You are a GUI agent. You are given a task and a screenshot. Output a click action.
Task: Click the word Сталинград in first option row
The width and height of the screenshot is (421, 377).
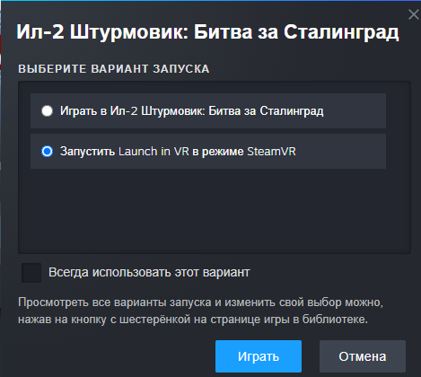(292, 111)
